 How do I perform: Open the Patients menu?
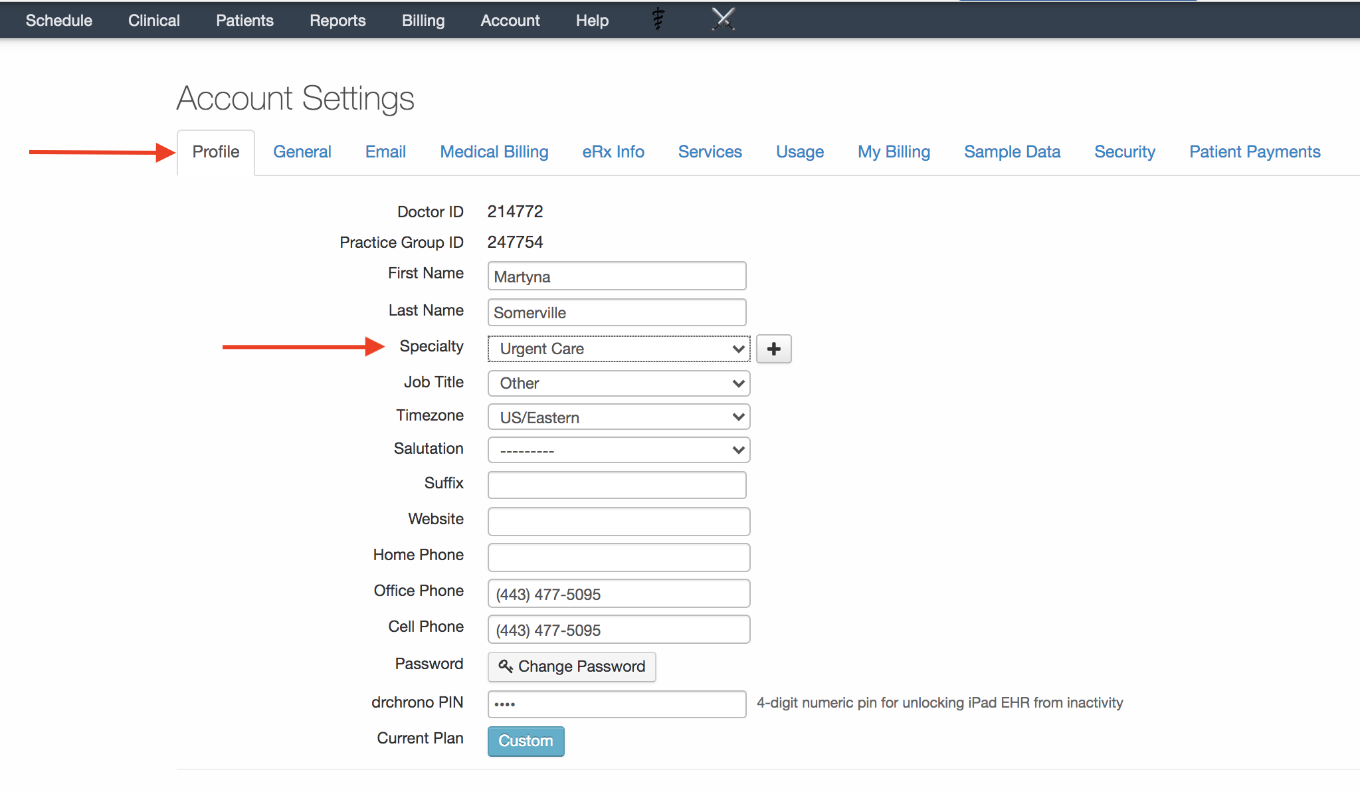tap(244, 21)
